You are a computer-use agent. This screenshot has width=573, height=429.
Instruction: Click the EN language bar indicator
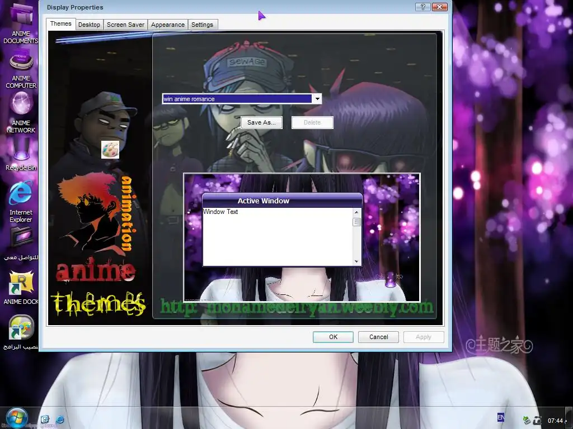pyautogui.click(x=501, y=417)
